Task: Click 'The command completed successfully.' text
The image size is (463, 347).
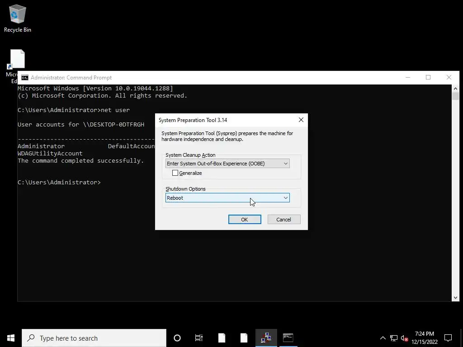Action: click(80, 161)
